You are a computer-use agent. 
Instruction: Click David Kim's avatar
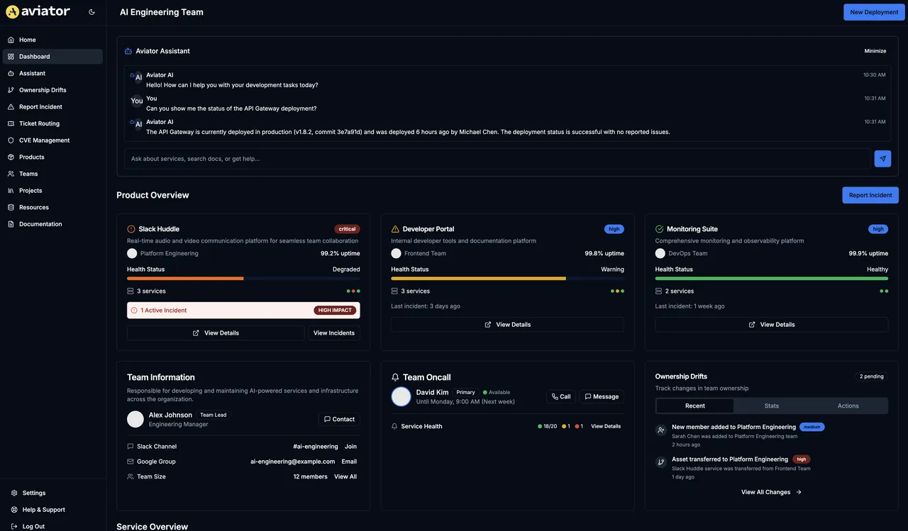coord(402,396)
